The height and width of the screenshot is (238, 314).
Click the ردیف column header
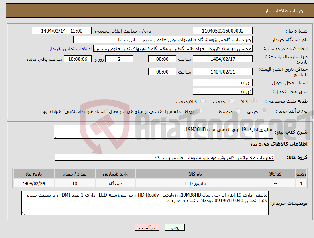click(x=301, y=174)
